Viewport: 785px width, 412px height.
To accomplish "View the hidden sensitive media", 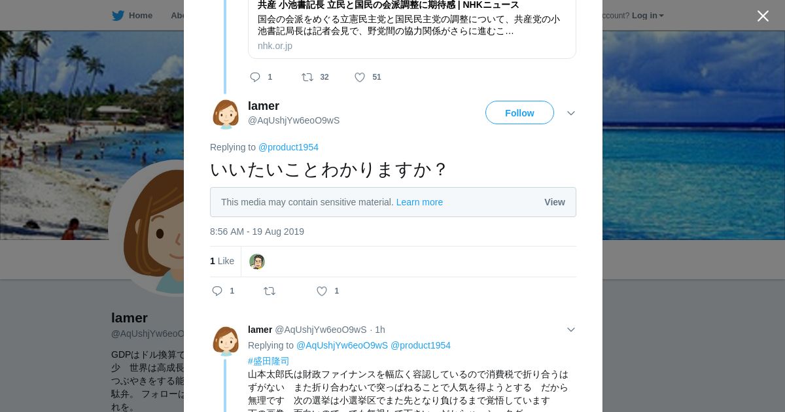I will [554, 202].
